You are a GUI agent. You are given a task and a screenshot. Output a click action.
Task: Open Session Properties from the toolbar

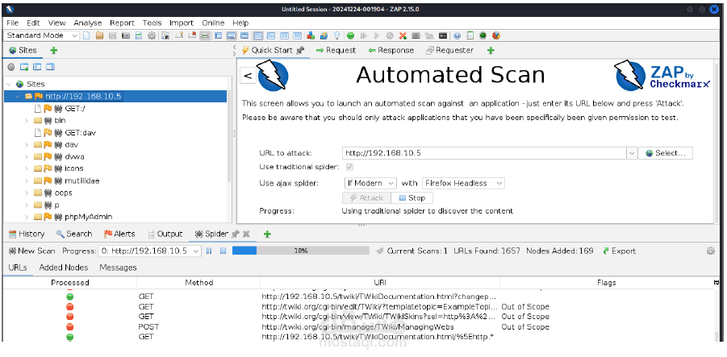point(138,35)
